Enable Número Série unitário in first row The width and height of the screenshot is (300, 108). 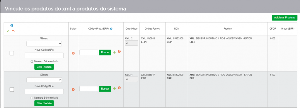pos(32,61)
